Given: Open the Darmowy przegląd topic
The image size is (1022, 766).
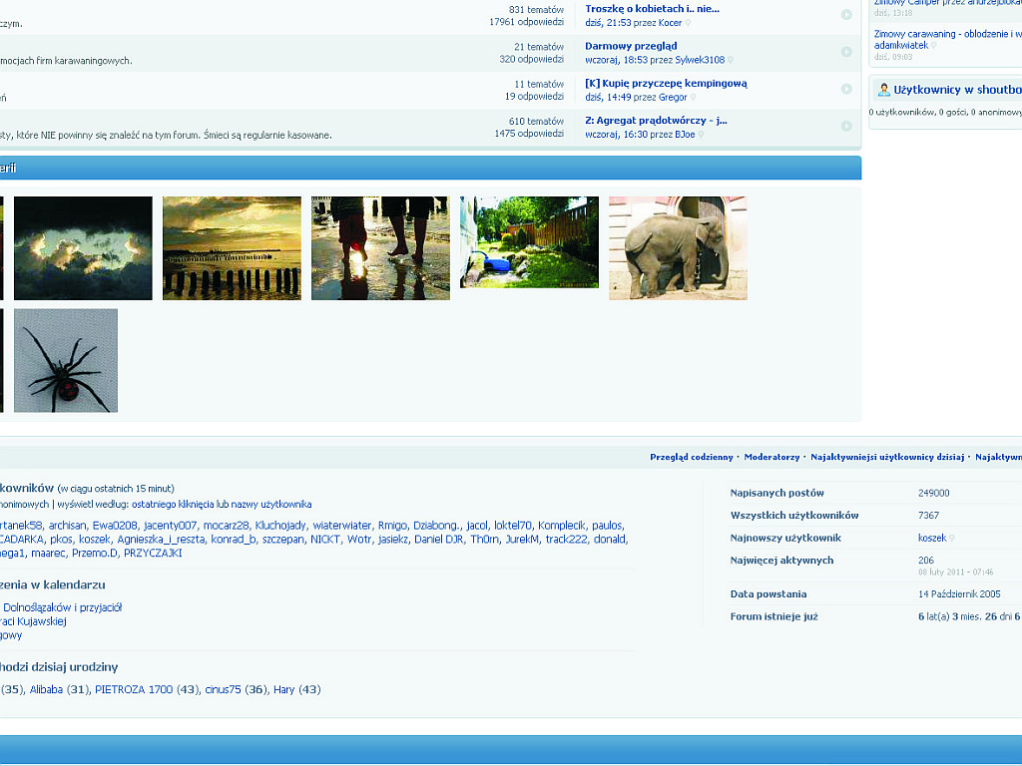Looking at the screenshot, I should 631,46.
